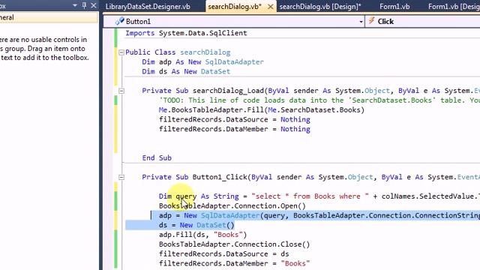
Task: Click the lightning event icon beside Click
Action: (371, 21)
